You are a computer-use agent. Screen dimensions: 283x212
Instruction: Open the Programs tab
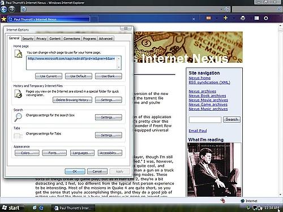[89, 38]
